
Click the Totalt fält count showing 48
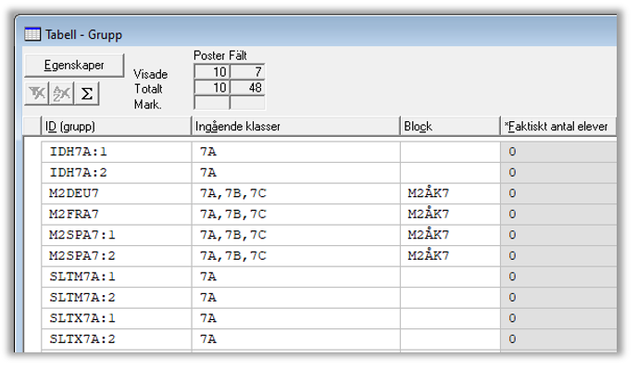click(x=247, y=87)
